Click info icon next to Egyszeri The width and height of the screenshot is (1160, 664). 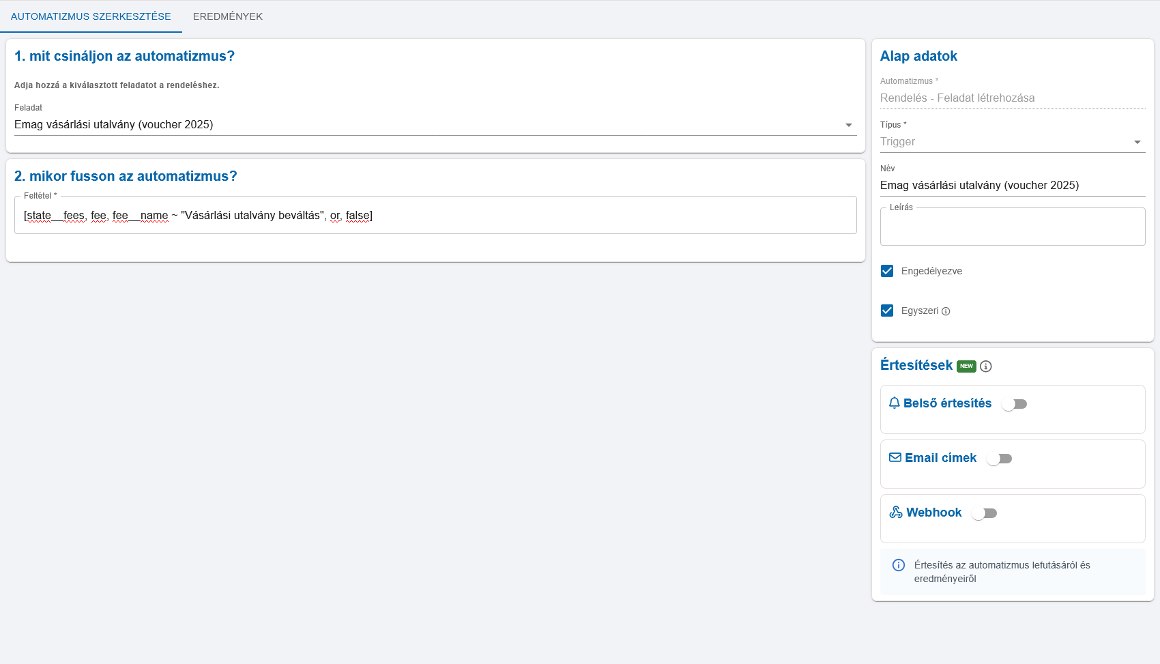946,311
